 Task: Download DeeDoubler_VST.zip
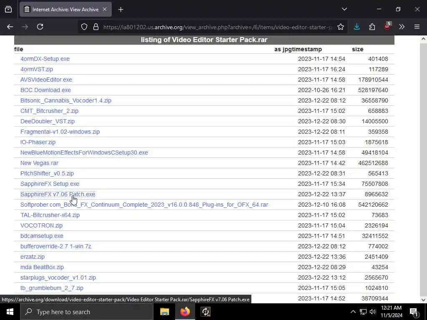[48, 121]
